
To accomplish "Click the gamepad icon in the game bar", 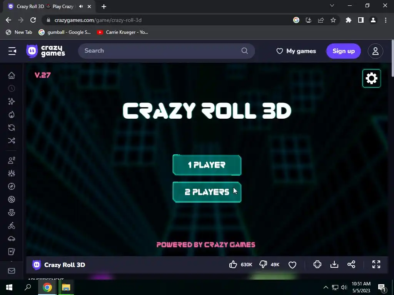I will [x=317, y=264].
